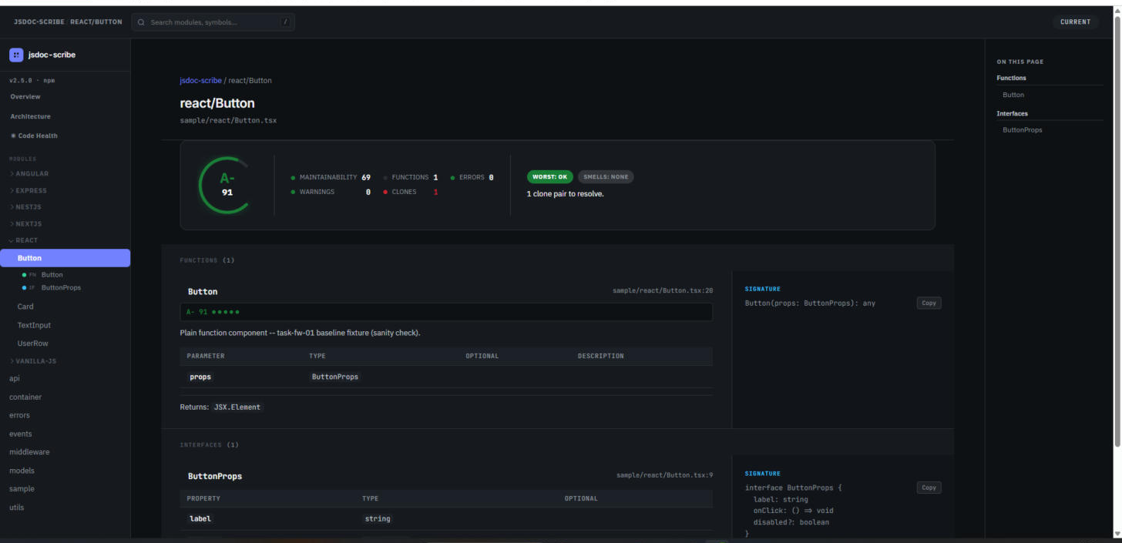Jump to ButtonProps interface in sidebar

[61, 288]
